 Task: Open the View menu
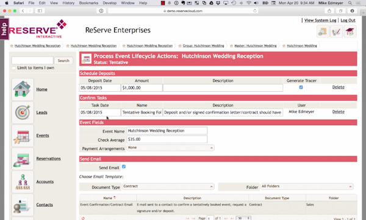pyautogui.click(x=54, y=3)
